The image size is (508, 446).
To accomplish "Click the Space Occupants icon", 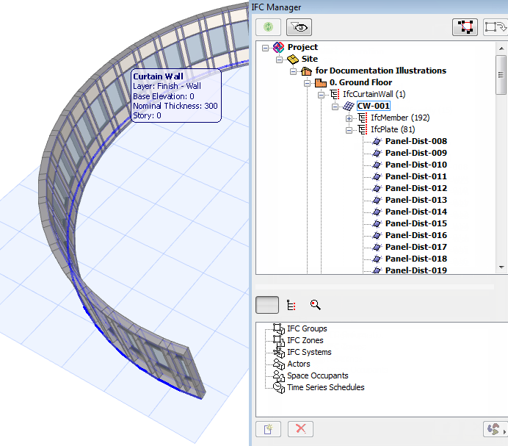I will [x=278, y=375].
